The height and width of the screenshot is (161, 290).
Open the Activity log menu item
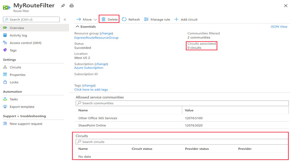pyautogui.click(x=18, y=35)
